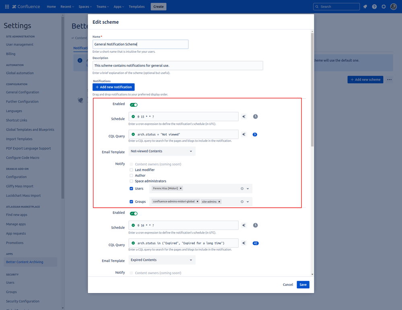Click the dialog vertical scrollbar
402x310 pixels.
(312, 90)
